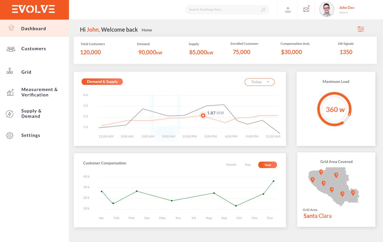This screenshot has height=242, width=383.
Task: Open Supply & Demand lightning icon
Action: click(10, 114)
